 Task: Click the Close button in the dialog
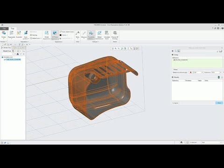tap(219, 103)
